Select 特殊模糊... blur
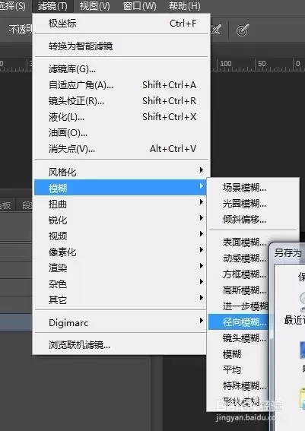 point(239,386)
